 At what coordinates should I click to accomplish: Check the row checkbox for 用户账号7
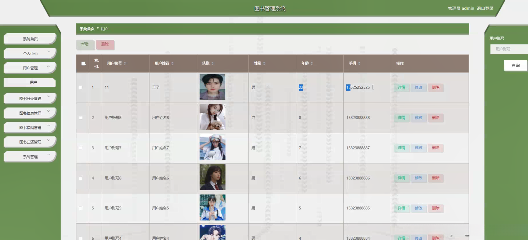81,148
